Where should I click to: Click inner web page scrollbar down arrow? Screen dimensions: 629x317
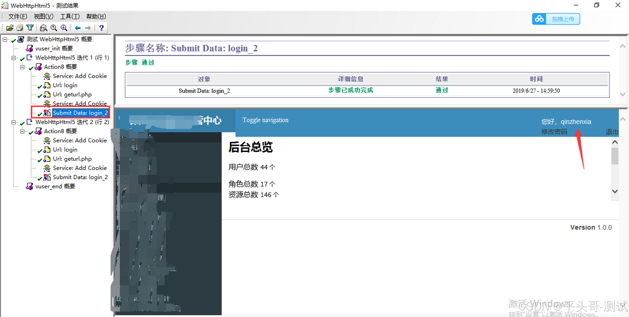tap(615, 191)
